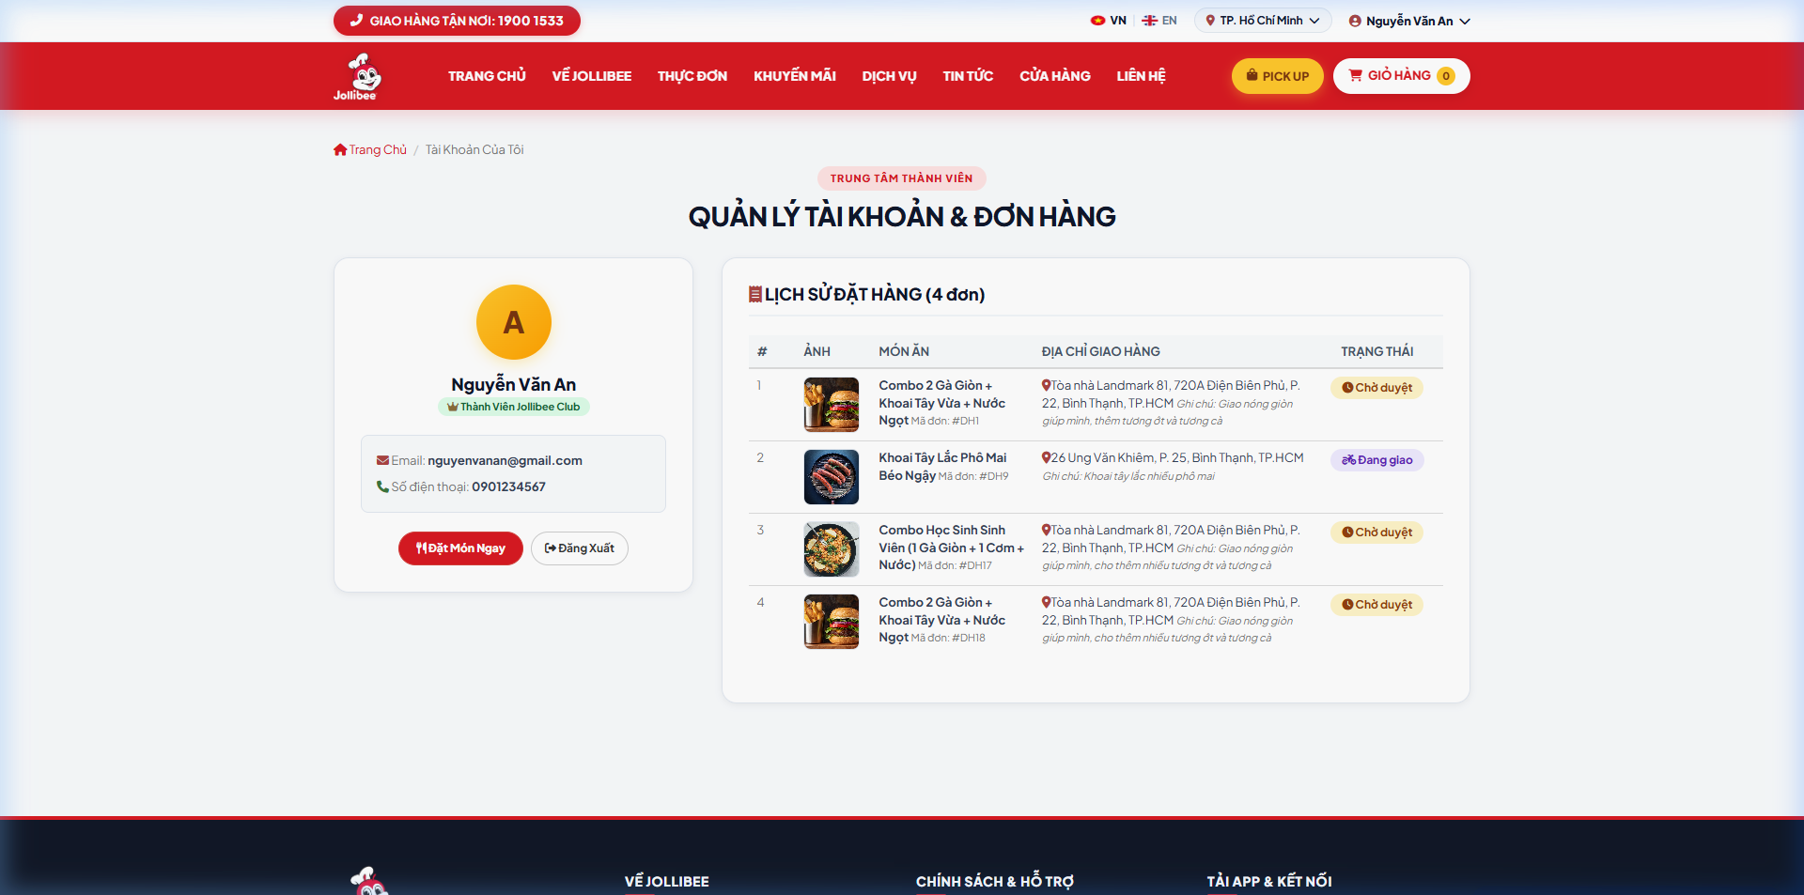
Task: Click the user avatar circle with letter A
Action: 513,322
